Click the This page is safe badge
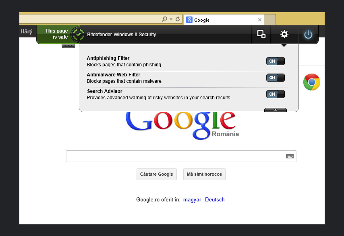 (x=56, y=34)
